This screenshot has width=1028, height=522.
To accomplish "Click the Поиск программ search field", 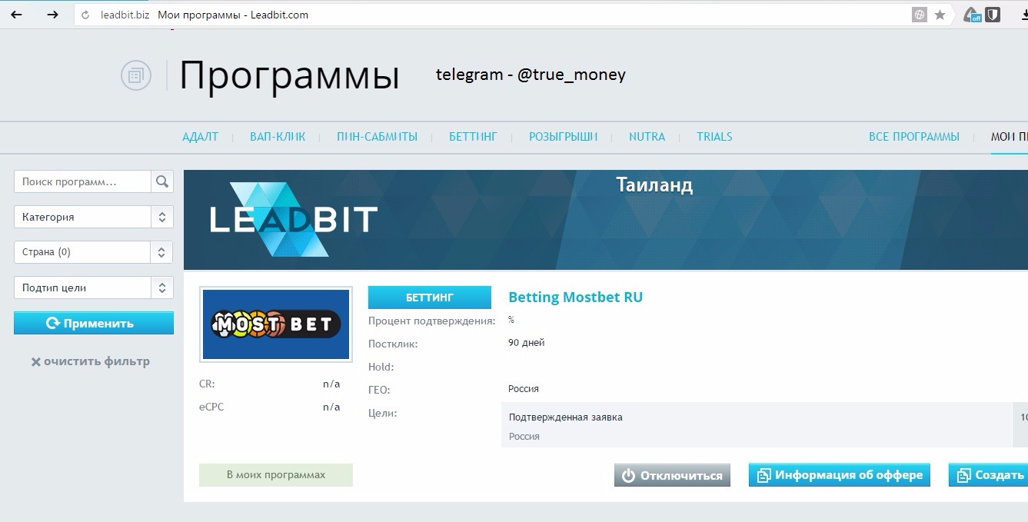I will click(x=83, y=181).
